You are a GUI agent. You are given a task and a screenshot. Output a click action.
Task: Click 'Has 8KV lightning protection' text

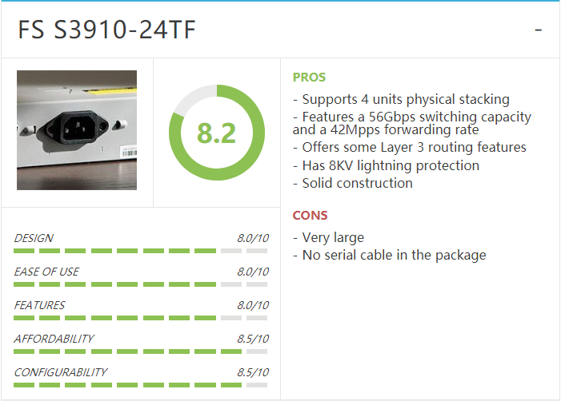386,165
